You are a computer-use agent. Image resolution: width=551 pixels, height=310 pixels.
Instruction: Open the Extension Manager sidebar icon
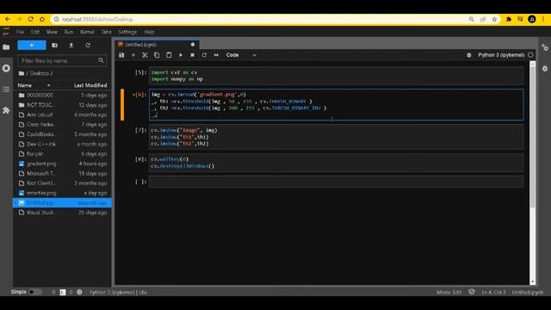click(x=6, y=110)
